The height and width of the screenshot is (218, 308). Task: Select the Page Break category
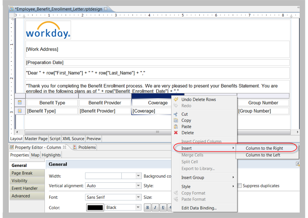27,173
